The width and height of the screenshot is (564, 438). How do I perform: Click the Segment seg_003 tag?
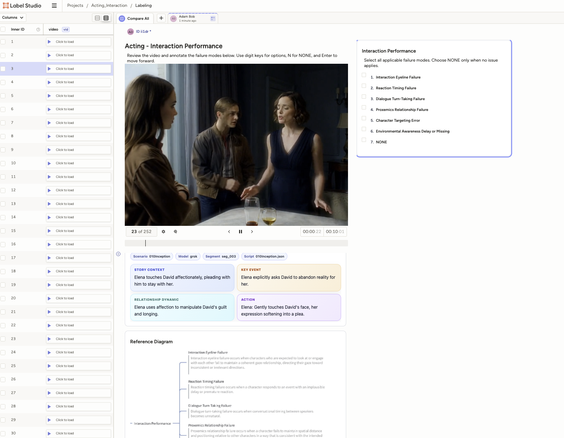[x=221, y=256]
